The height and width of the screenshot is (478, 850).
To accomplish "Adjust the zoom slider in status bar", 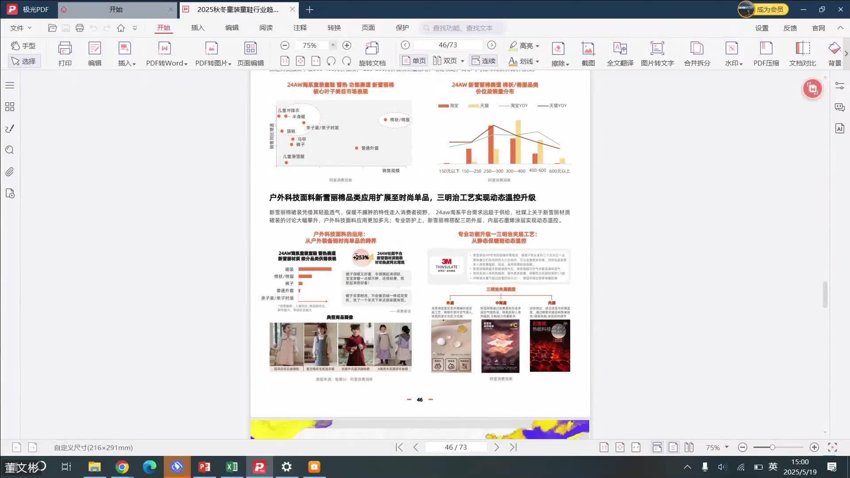I will 772,447.
